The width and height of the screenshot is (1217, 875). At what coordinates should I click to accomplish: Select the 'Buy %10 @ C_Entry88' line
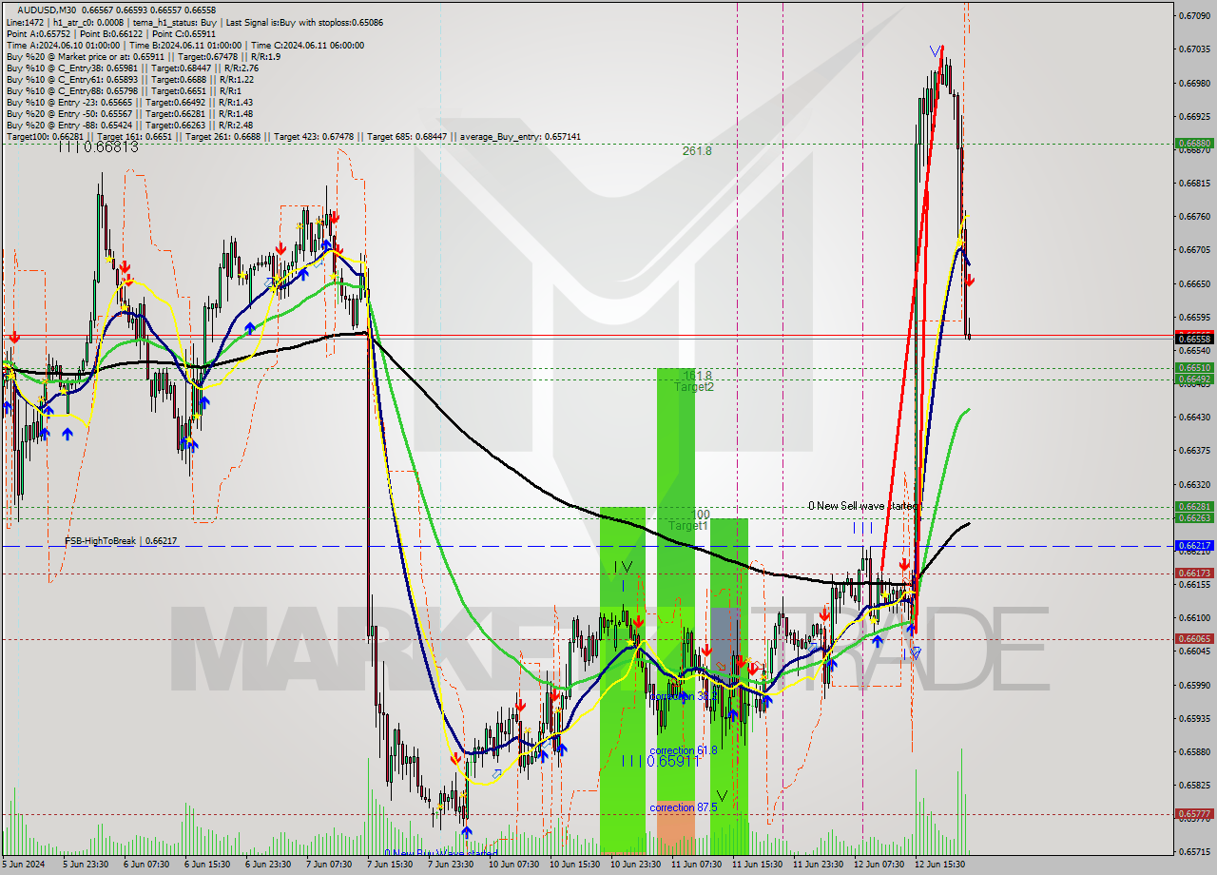(125, 90)
